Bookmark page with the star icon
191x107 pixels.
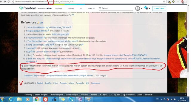(x=164, y=1)
